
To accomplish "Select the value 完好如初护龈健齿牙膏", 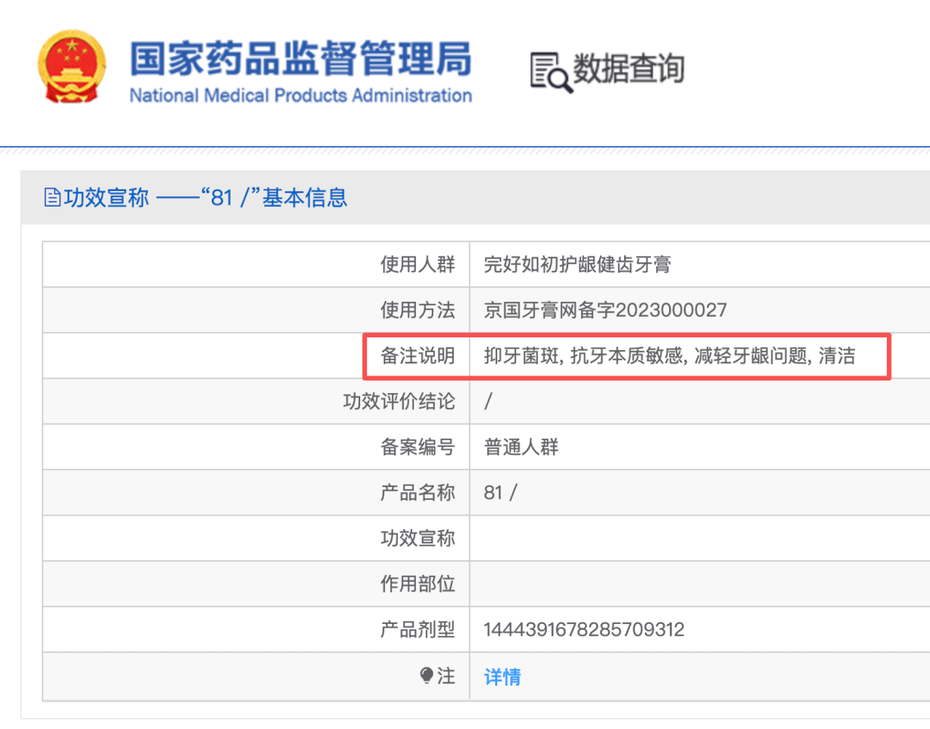I will click(x=577, y=264).
